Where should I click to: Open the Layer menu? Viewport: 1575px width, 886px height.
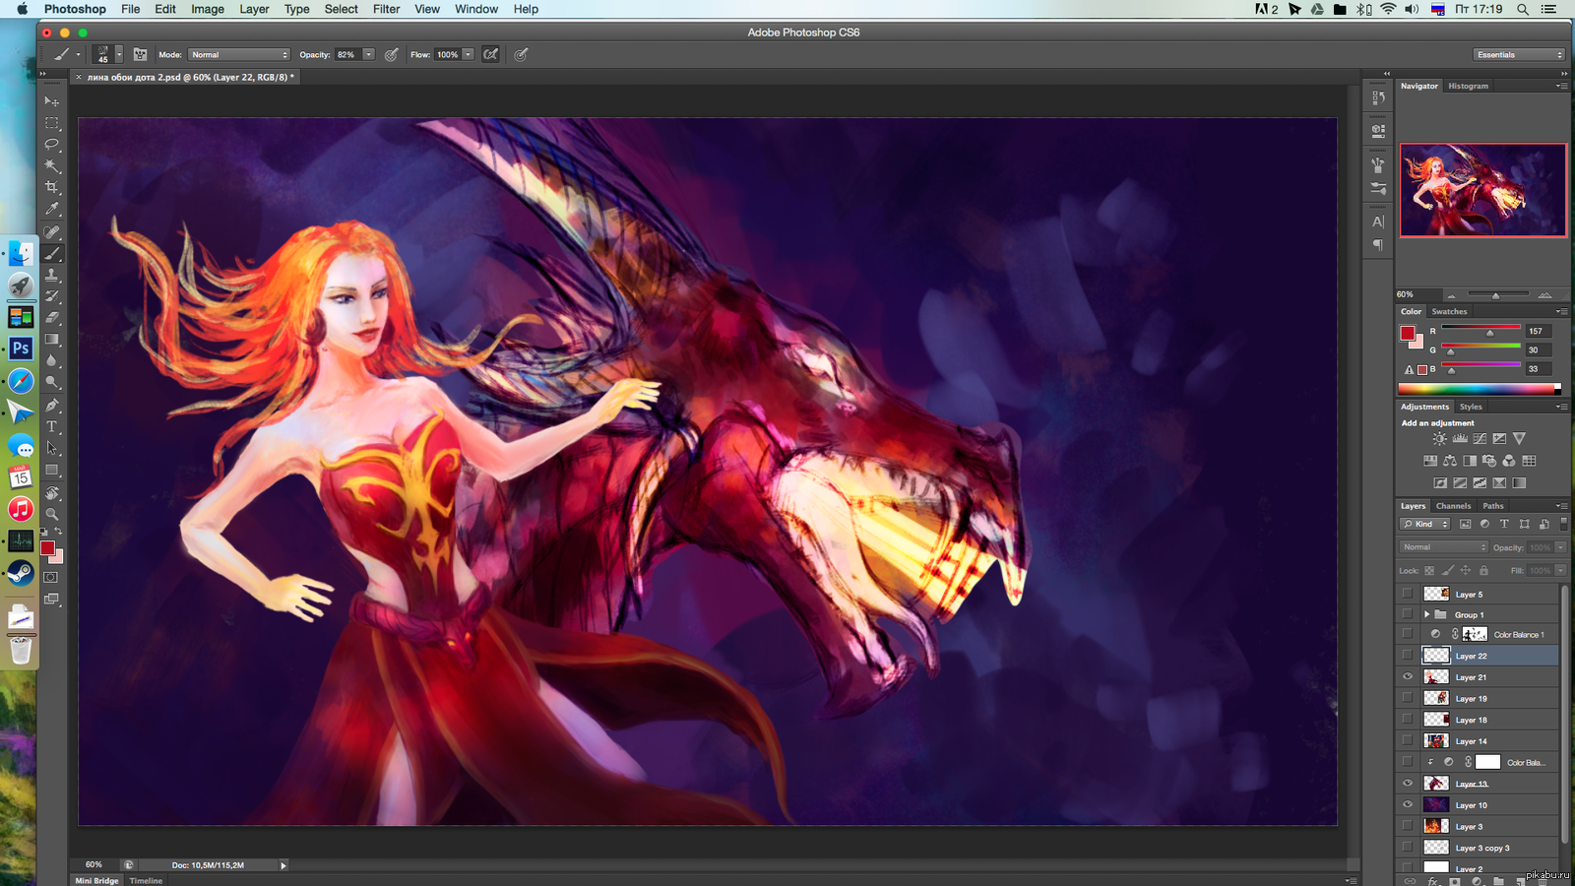tap(254, 9)
